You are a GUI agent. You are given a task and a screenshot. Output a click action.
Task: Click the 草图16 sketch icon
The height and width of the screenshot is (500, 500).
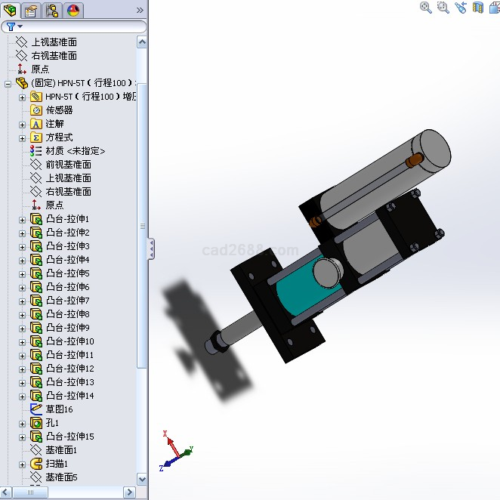(35, 409)
